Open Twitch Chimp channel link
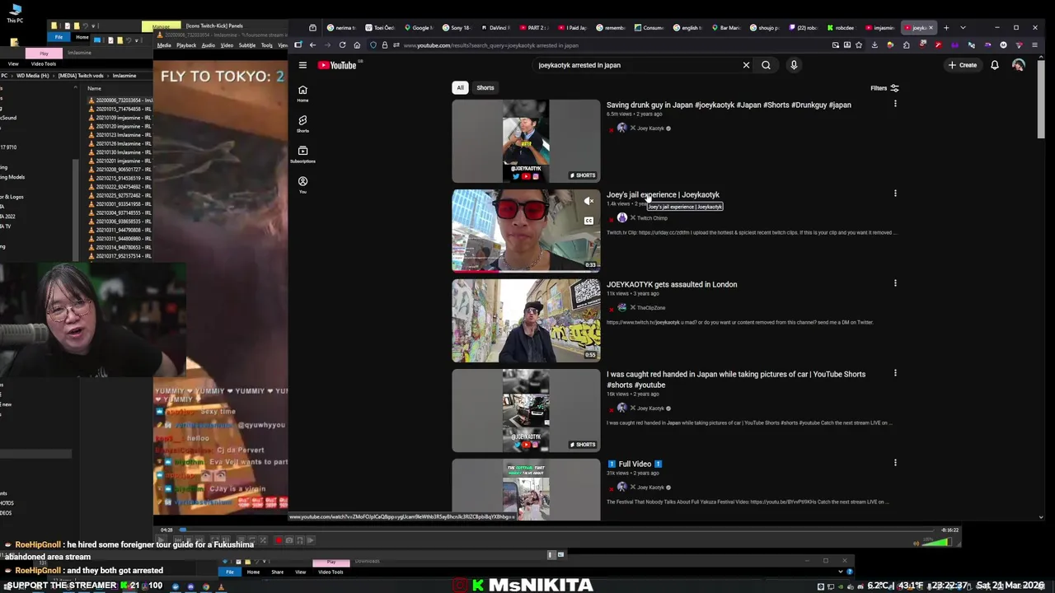 (x=652, y=218)
